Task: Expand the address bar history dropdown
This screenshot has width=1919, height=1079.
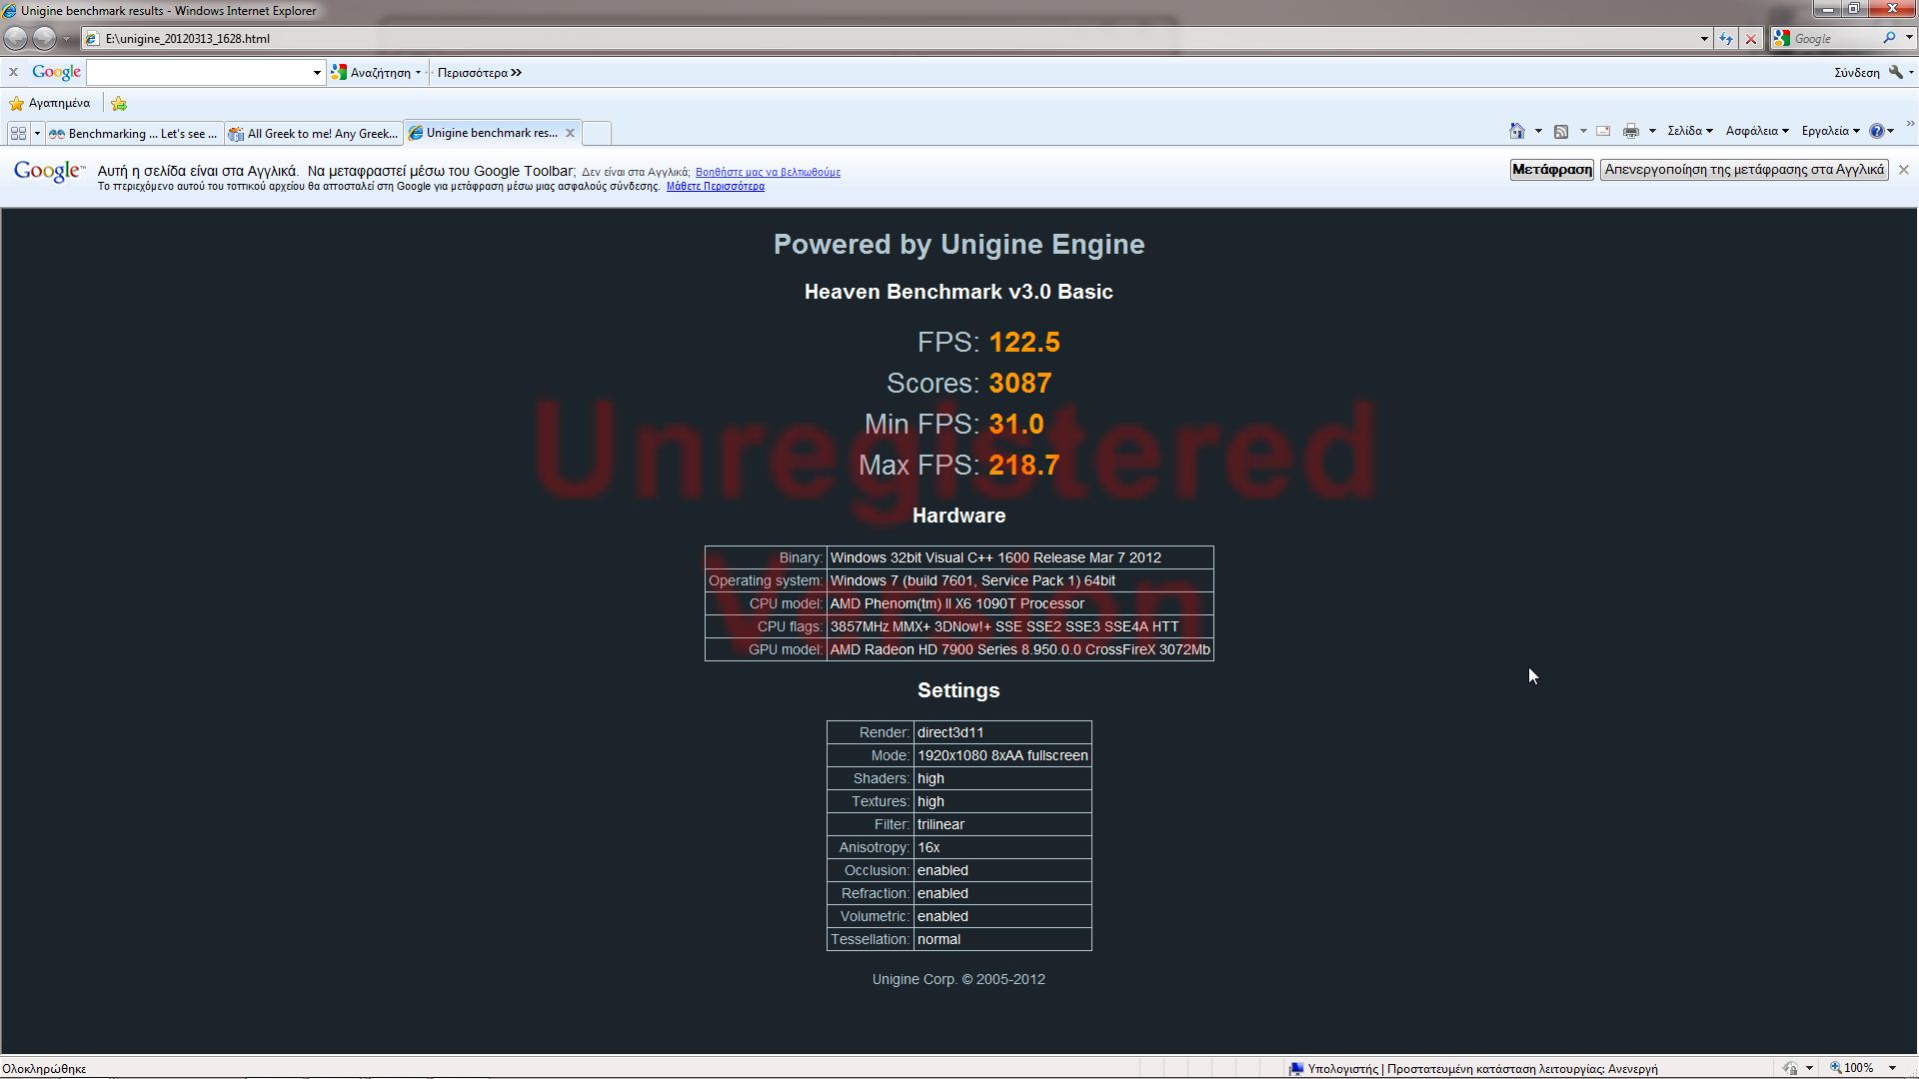Action: coord(1704,39)
